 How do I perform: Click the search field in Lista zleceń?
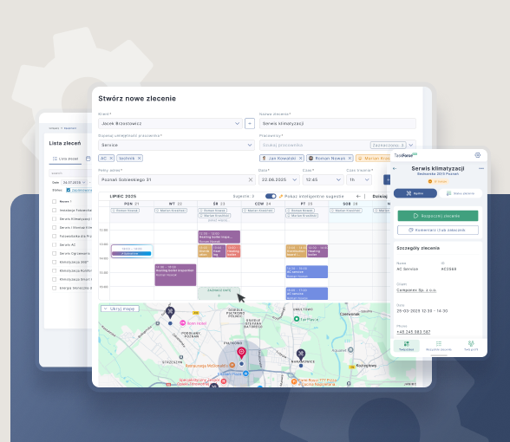pyautogui.click(x=70, y=173)
